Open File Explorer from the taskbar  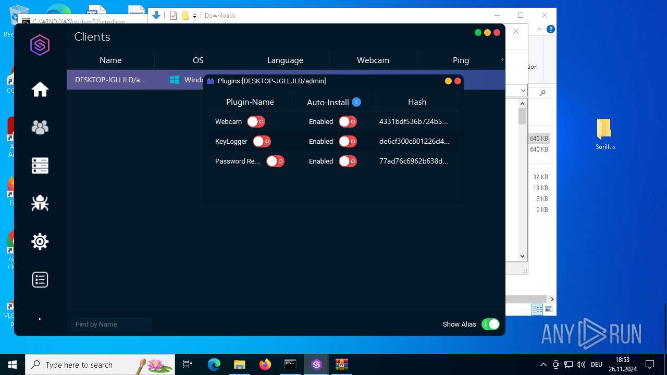(239, 365)
